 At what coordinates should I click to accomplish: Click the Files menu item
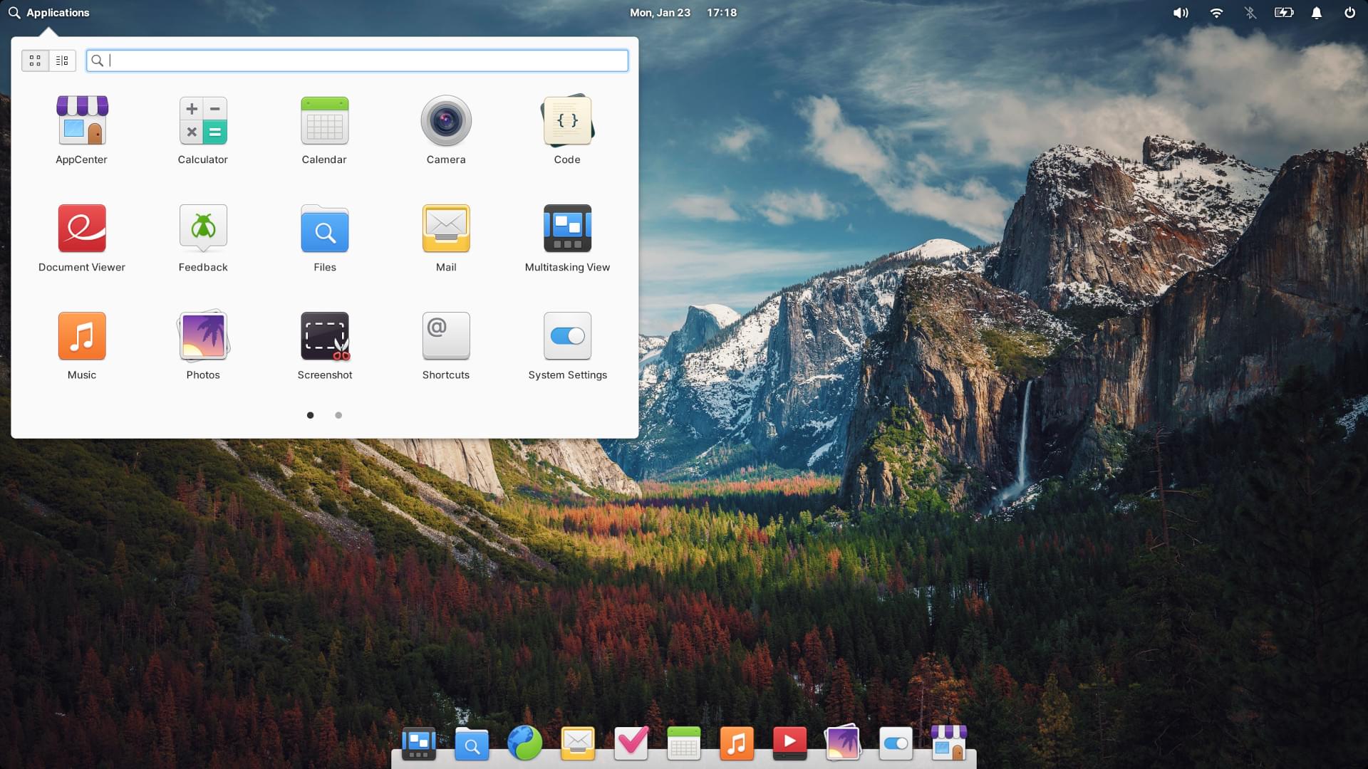pyautogui.click(x=324, y=239)
